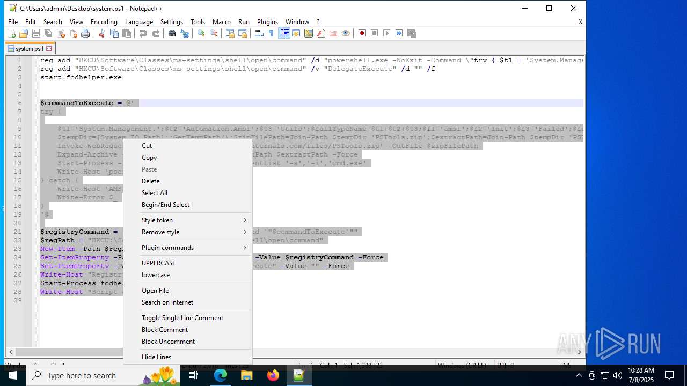Choose Delete in the context menu
The height and width of the screenshot is (386, 687).
(x=188, y=181)
